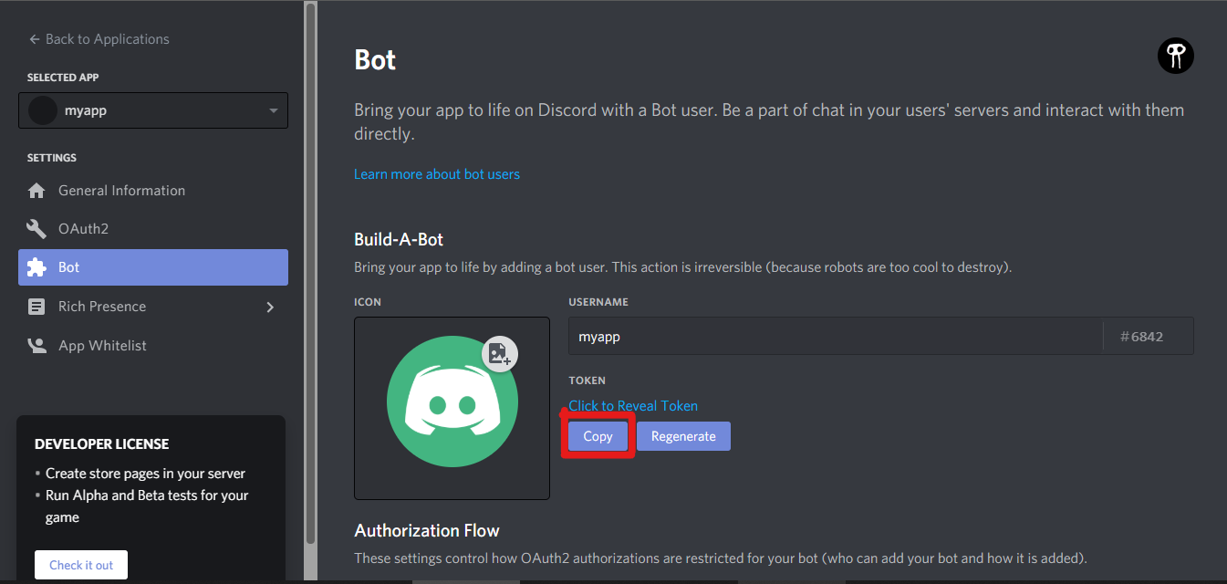1227x584 pixels.
Task: Open Learn more about bot users link
Action: click(437, 173)
